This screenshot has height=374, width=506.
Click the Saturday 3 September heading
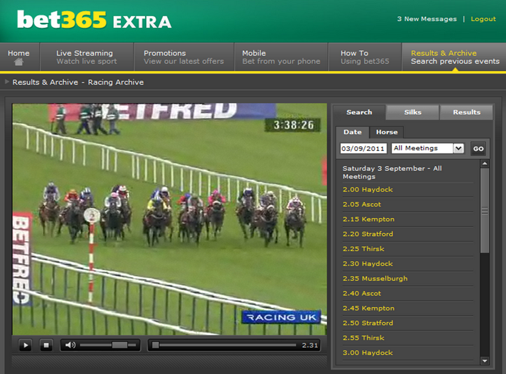(x=392, y=172)
